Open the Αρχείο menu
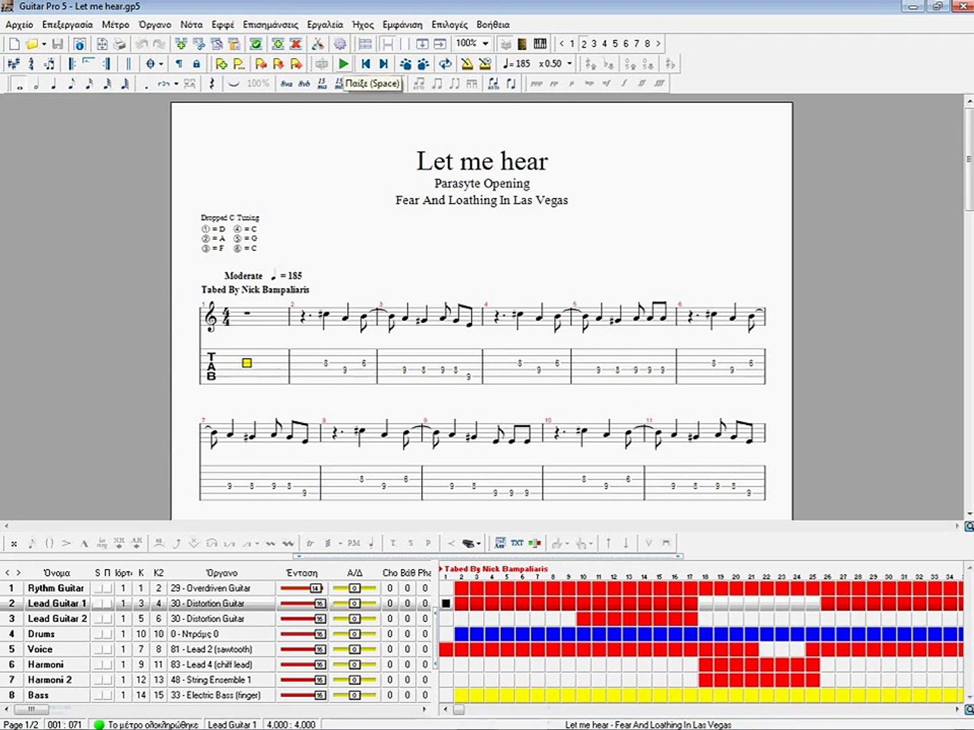 coord(19,24)
